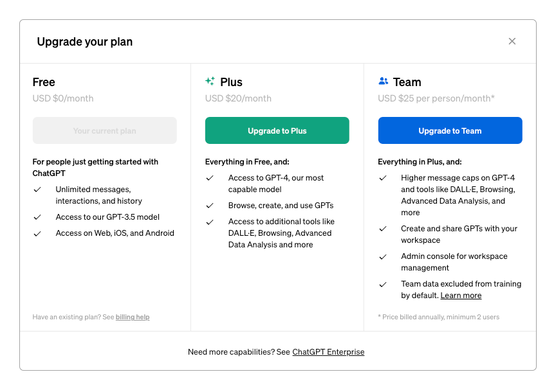Open the billing help link

(x=133, y=317)
